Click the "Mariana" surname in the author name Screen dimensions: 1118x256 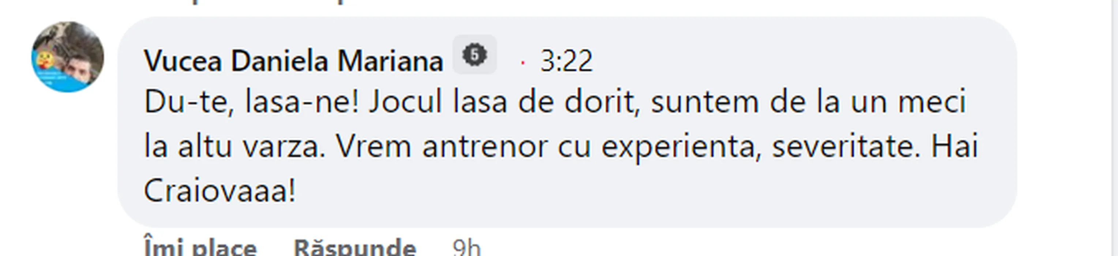[391, 61]
